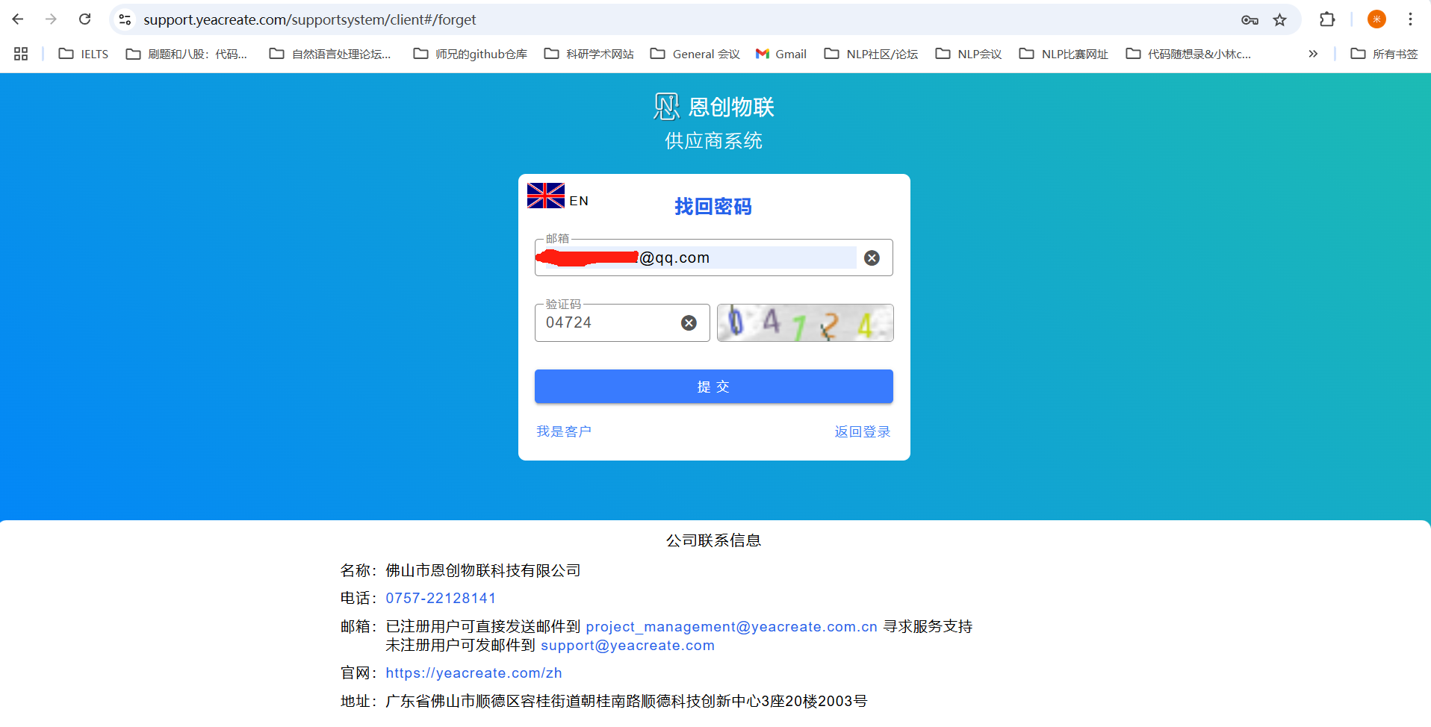Open the password manager key icon
Image resolution: width=1431 pixels, height=727 pixels.
1250,20
